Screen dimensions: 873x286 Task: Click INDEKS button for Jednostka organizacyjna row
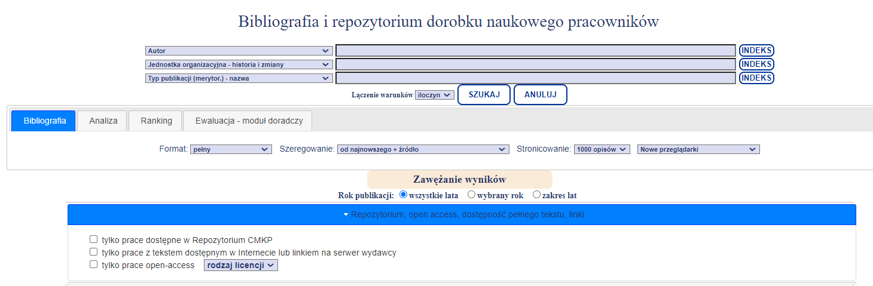click(x=756, y=64)
